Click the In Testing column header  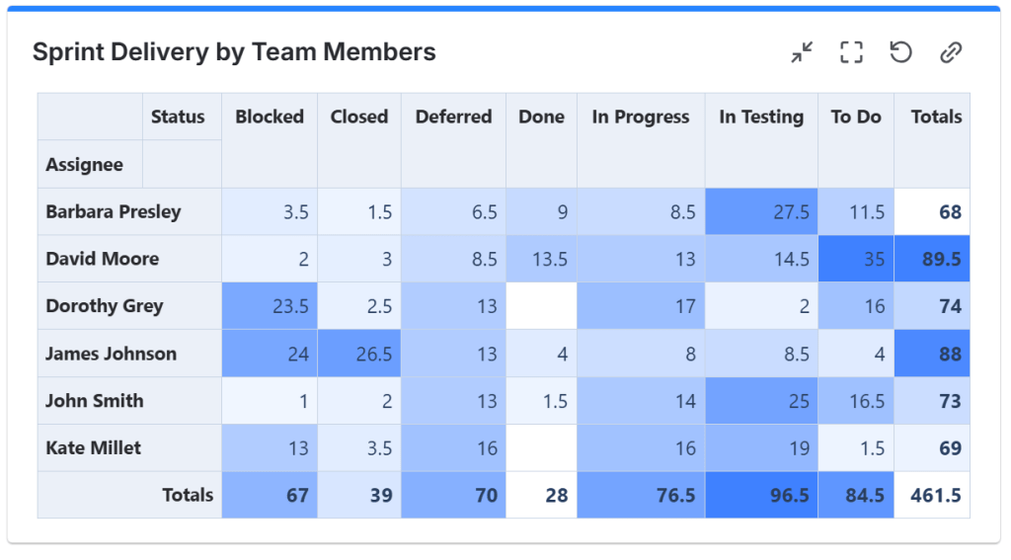pyautogui.click(x=761, y=117)
